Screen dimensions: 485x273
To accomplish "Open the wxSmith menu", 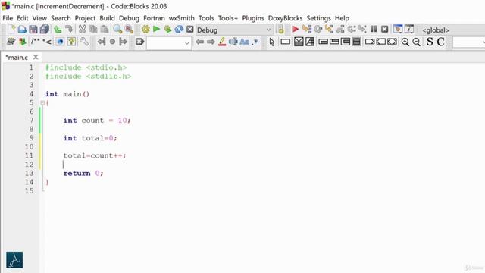I will coord(182,18).
